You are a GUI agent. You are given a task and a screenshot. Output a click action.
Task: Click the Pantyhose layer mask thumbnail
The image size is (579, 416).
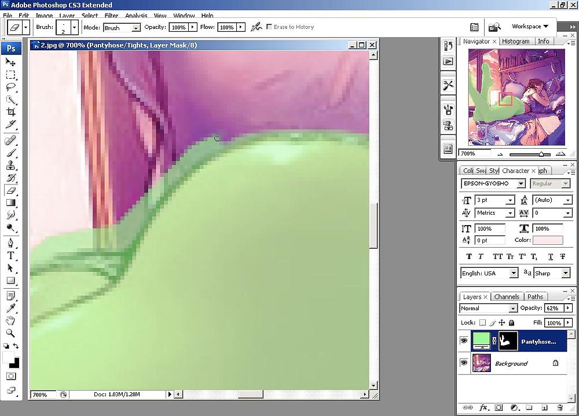(508, 341)
